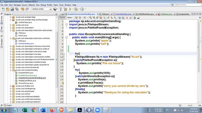Click the New Project toolbar icon
This screenshot has height=113, width=202.
(8, 9)
